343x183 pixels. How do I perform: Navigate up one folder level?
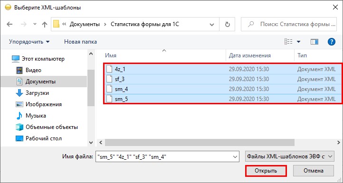(x=45, y=24)
